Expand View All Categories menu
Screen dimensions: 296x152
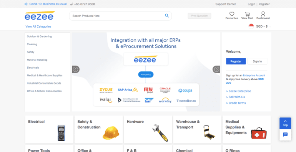tap(38, 26)
